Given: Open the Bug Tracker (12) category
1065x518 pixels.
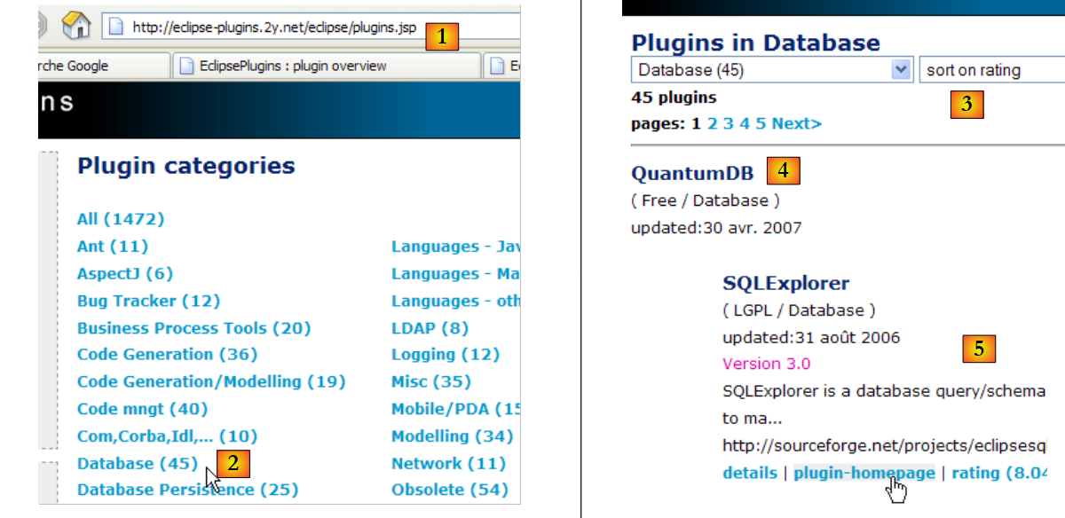Looking at the screenshot, I should pos(148,301).
